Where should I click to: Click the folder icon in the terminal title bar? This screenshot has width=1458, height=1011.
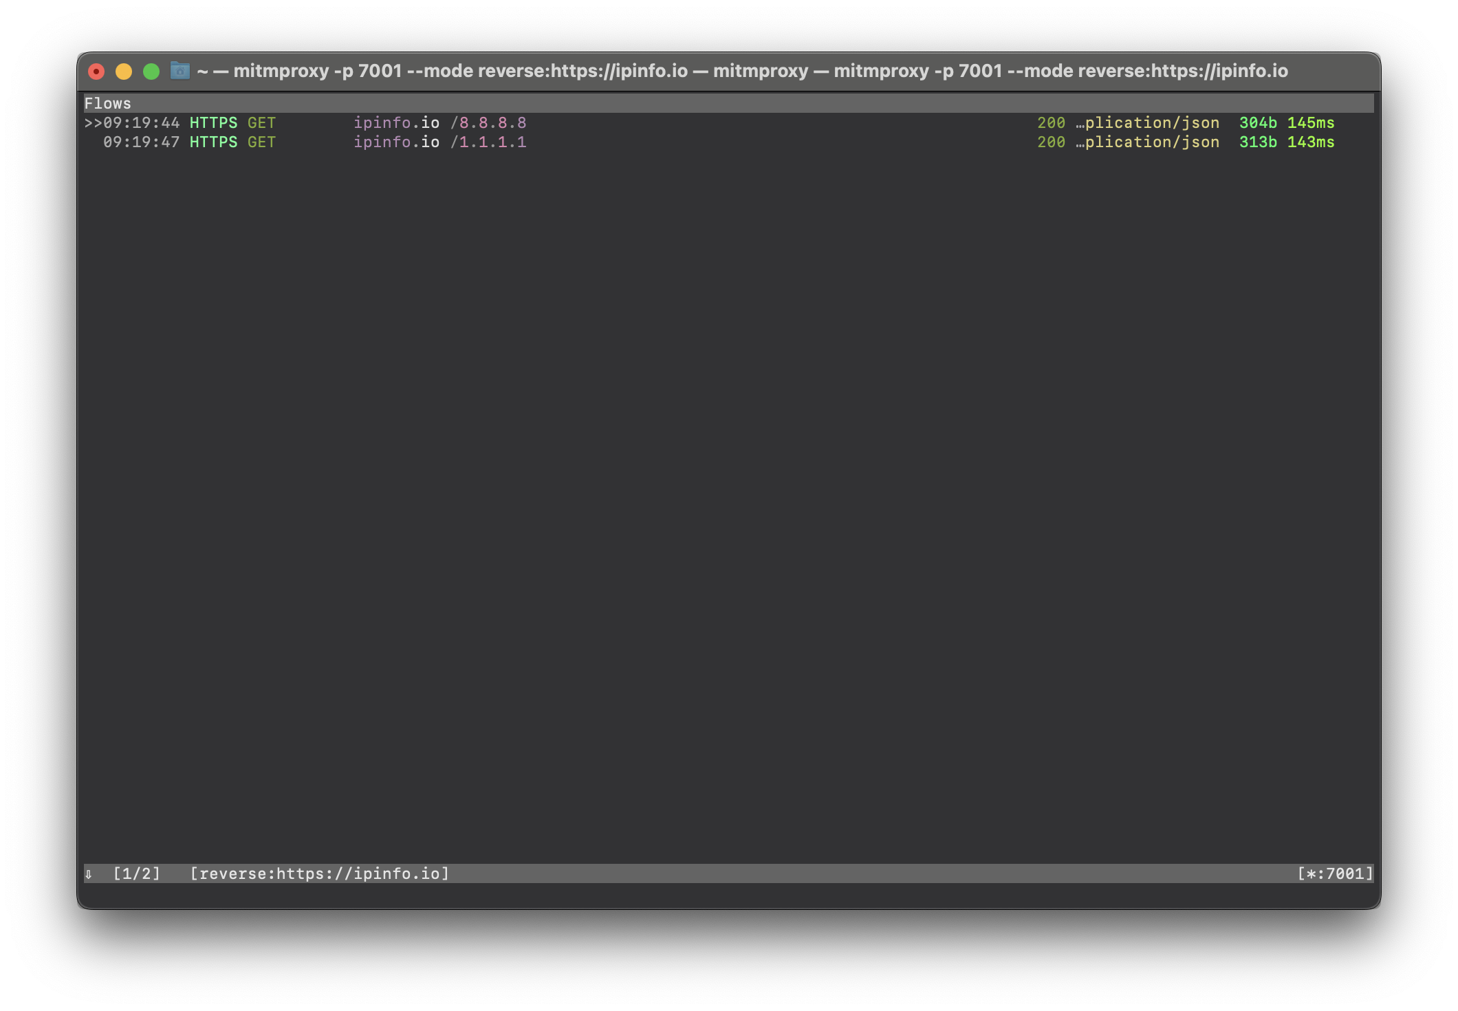coord(179,71)
